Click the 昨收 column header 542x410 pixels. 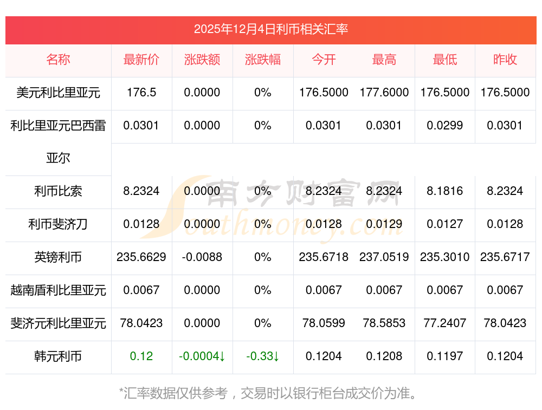(x=505, y=60)
